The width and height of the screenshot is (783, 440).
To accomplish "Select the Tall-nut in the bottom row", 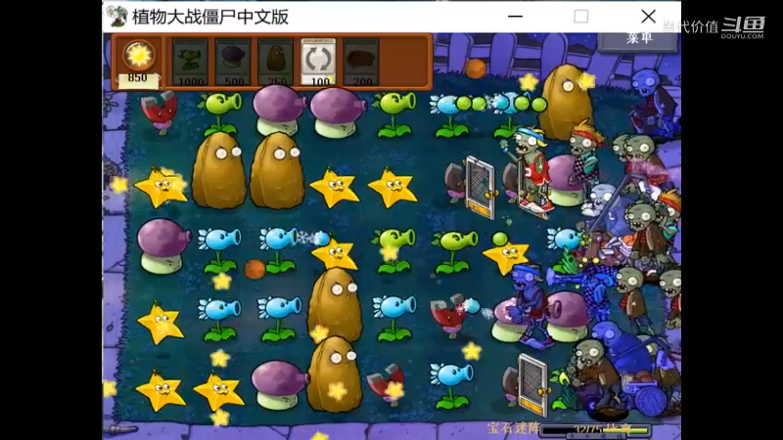I will pos(334,374).
